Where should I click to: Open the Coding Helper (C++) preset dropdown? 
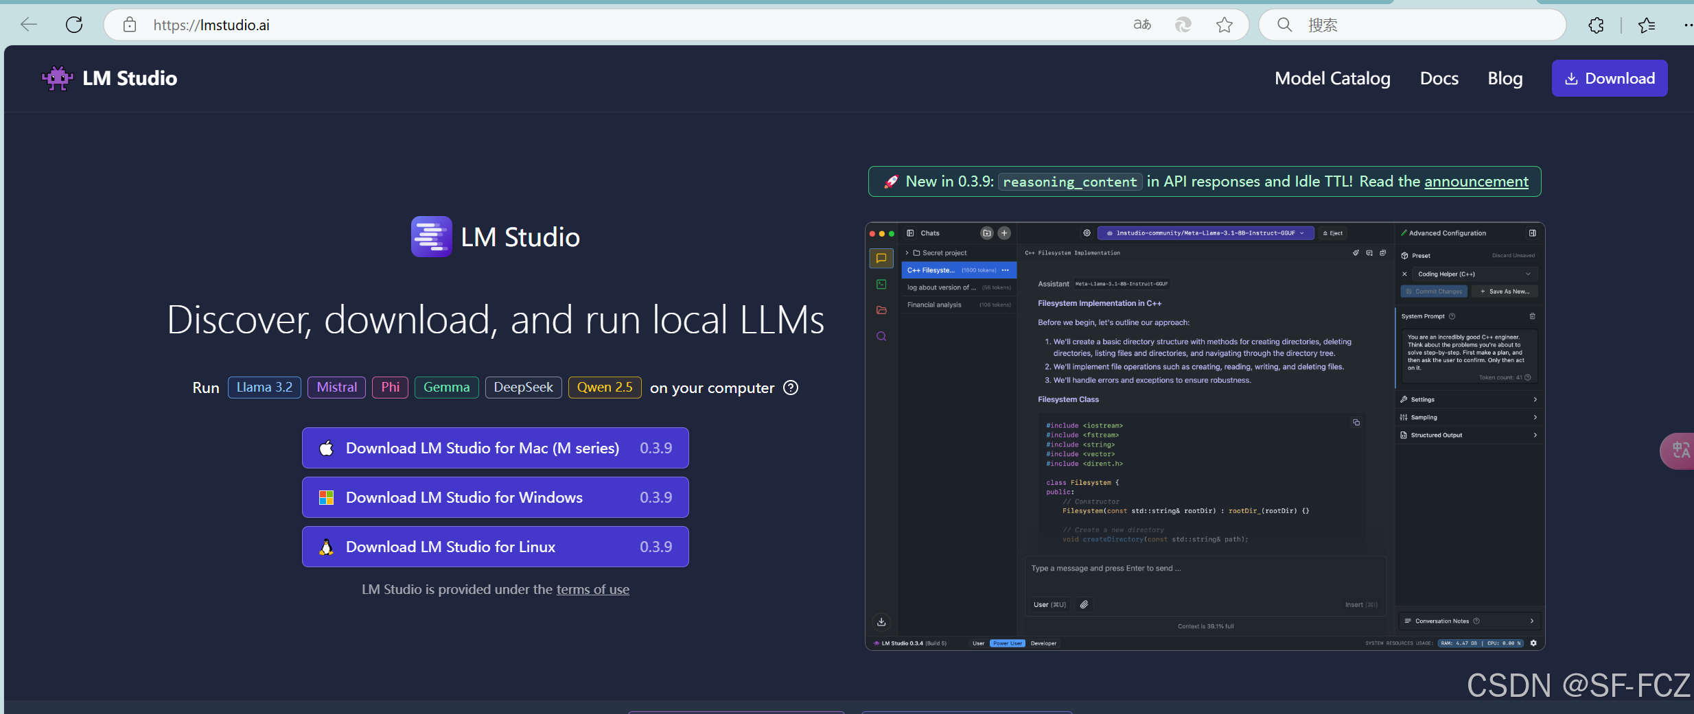pos(1474,274)
